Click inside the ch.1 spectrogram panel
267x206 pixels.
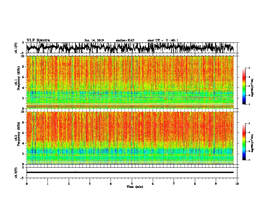[x=130, y=82]
